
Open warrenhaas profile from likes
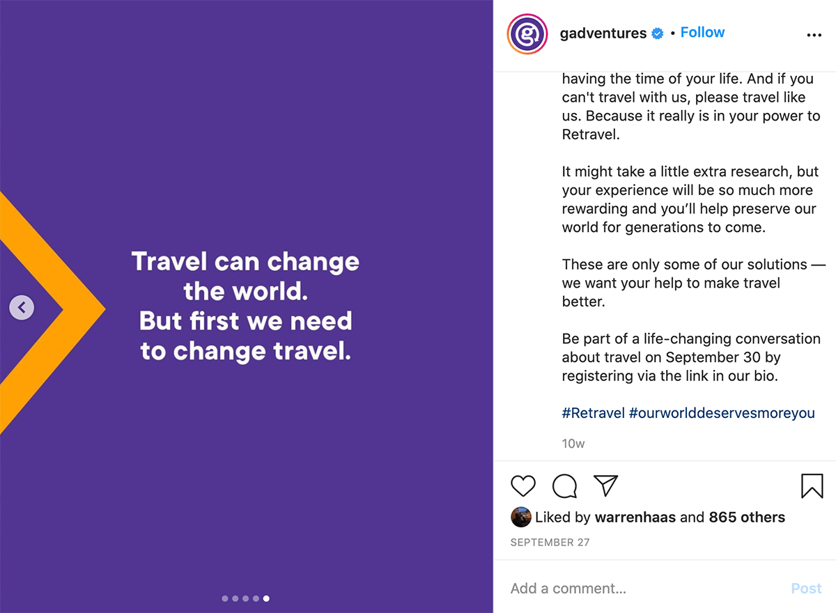(635, 518)
